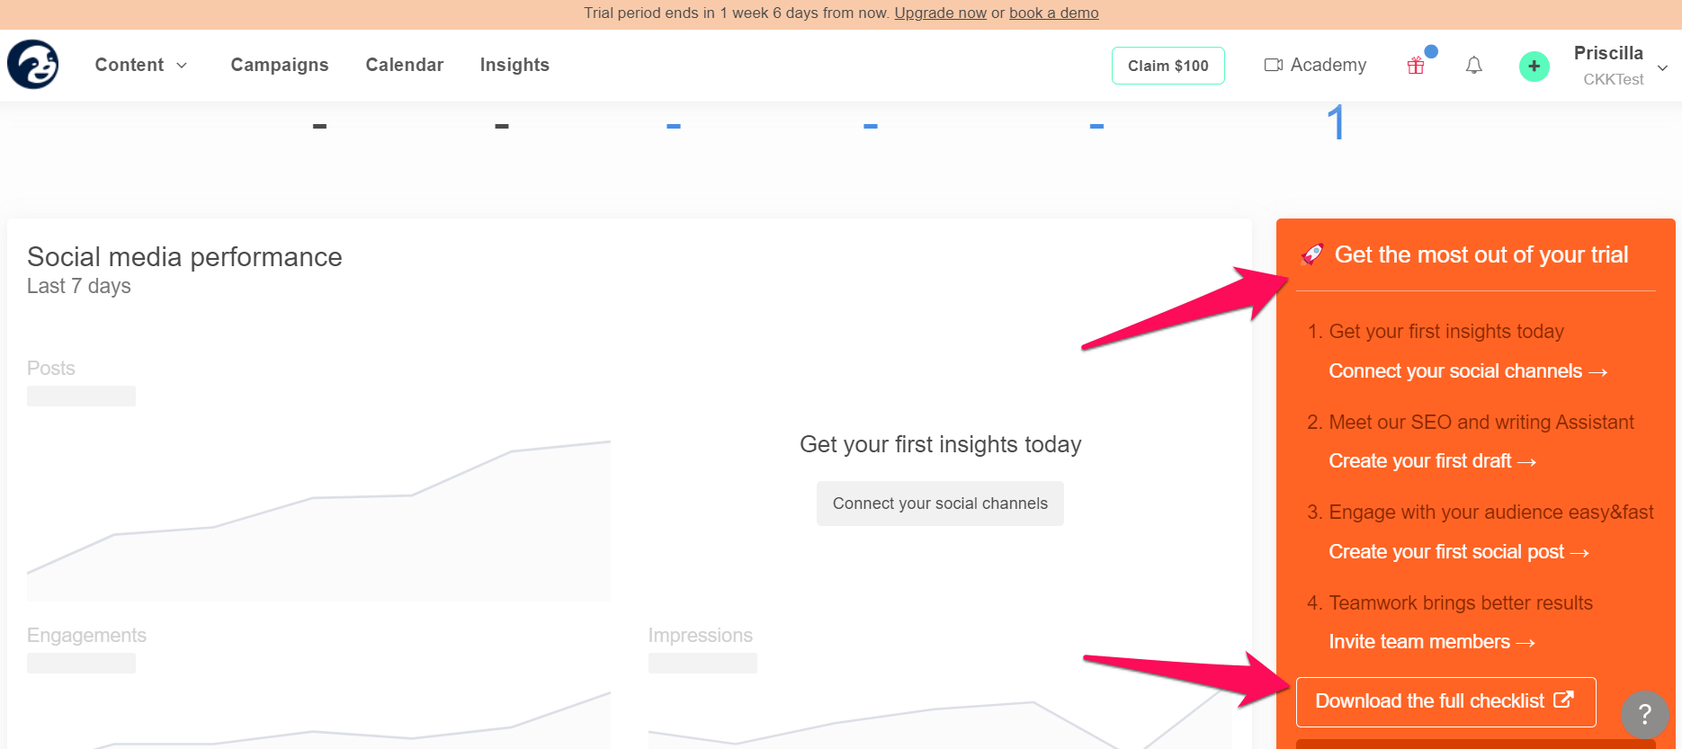Click the rocket icon in trial panel

pyautogui.click(x=1312, y=254)
